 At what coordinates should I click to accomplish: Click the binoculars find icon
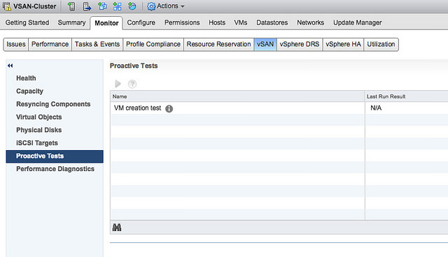click(x=117, y=228)
